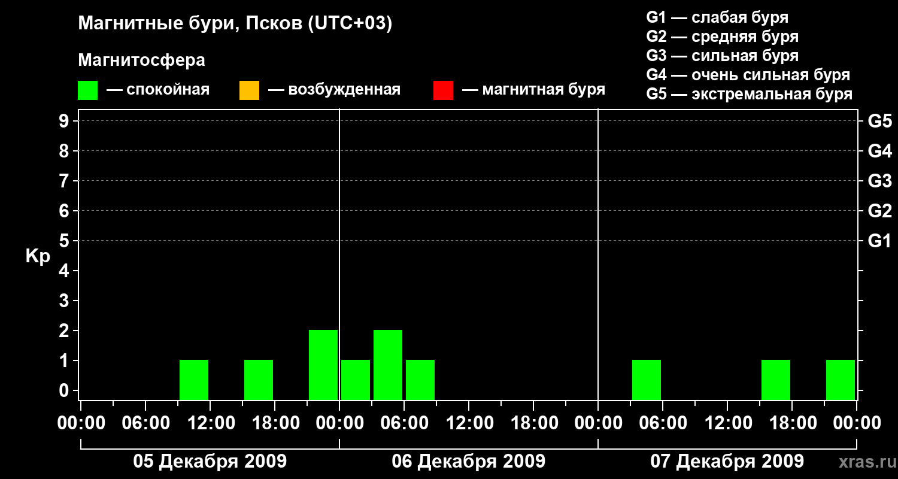Image resolution: width=898 pixels, height=479 pixels.
Task: Click G2 label on right axis
Action: pyautogui.click(x=879, y=211)
